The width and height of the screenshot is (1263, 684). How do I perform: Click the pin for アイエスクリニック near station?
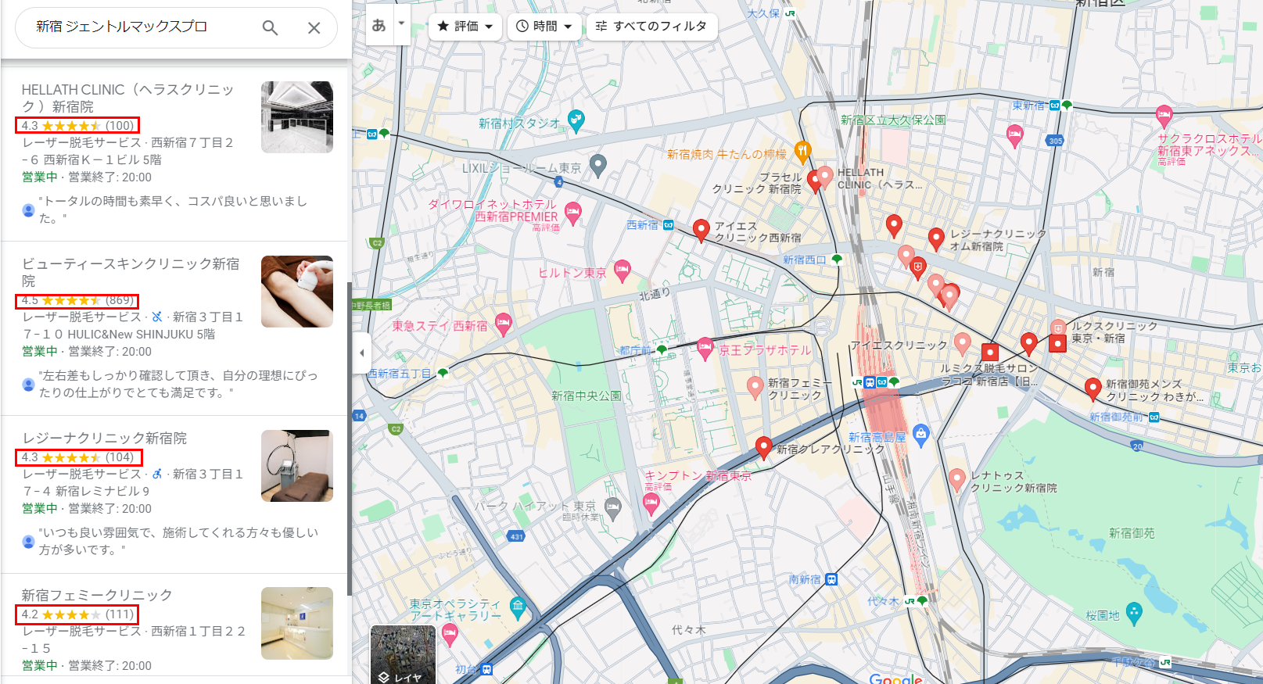point(963,343)
